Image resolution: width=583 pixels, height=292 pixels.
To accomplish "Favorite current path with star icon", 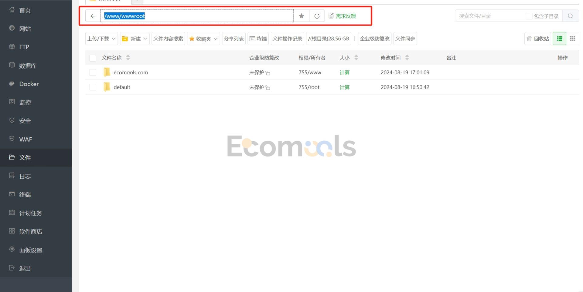I will coord(301,16).
